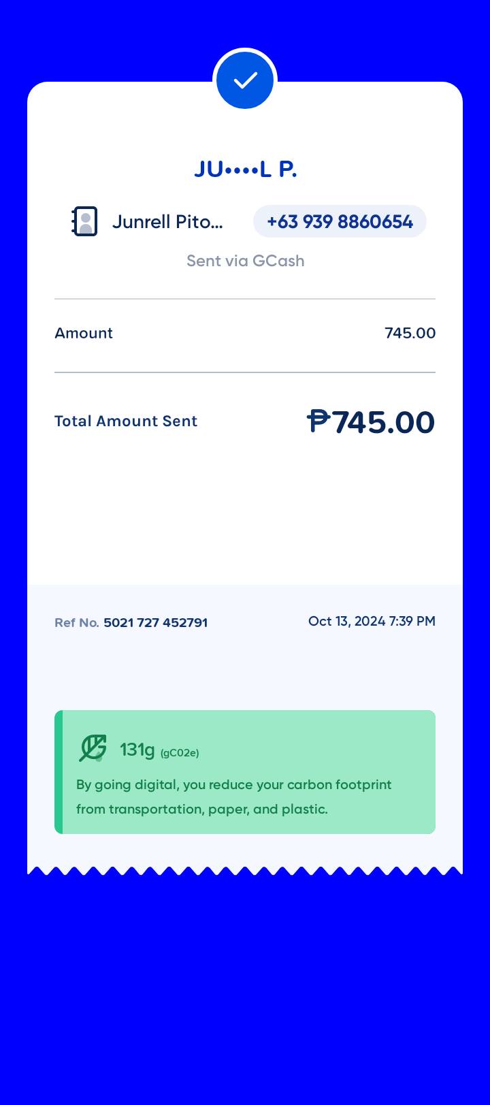Click the blue success checkmark icon
The height and width of the screenshot is (1105, 490).
[x=245, y=80]
